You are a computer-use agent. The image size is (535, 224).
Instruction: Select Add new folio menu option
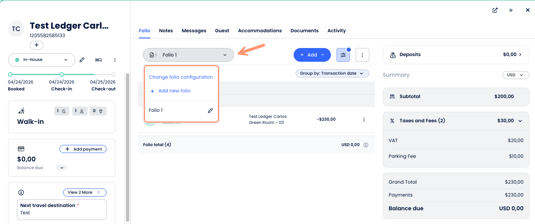(x=174, y=91)
